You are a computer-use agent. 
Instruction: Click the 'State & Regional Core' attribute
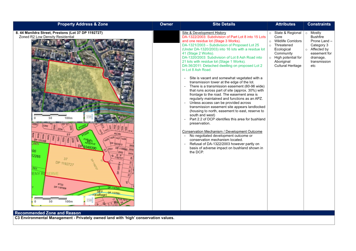[x=288, y=35]
